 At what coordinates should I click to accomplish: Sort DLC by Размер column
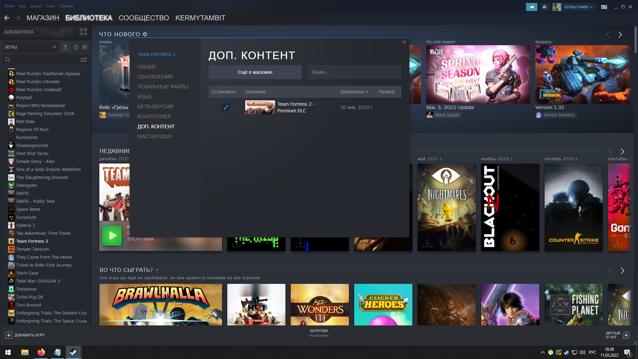(x=387, y=92)
